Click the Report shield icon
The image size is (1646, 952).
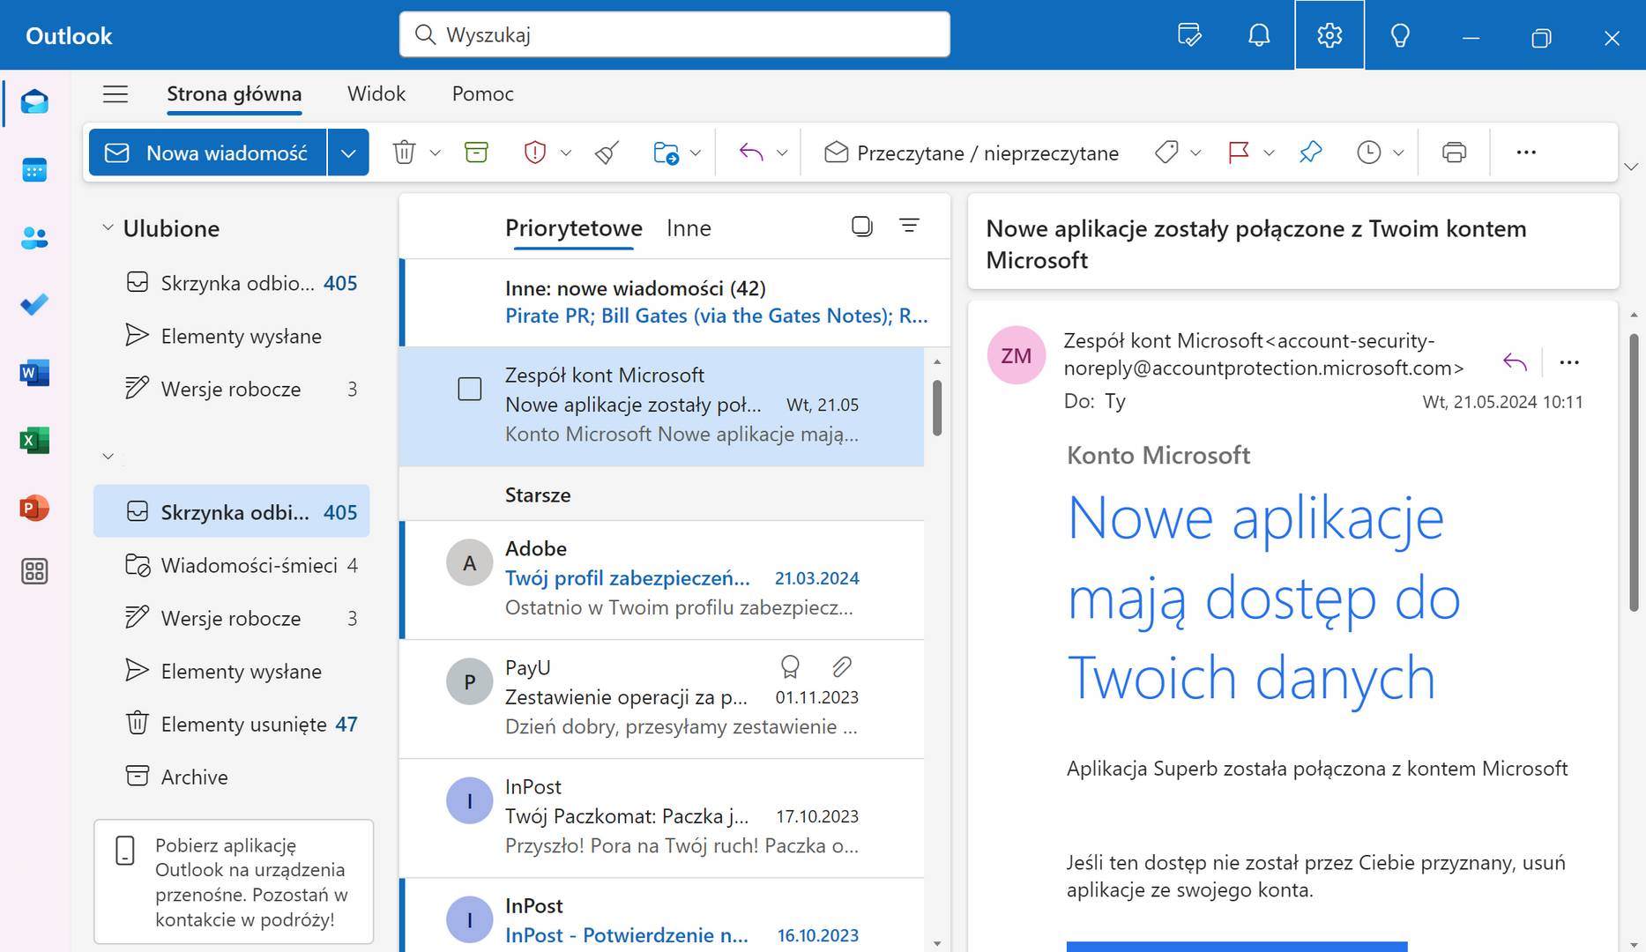pos(535,152)
